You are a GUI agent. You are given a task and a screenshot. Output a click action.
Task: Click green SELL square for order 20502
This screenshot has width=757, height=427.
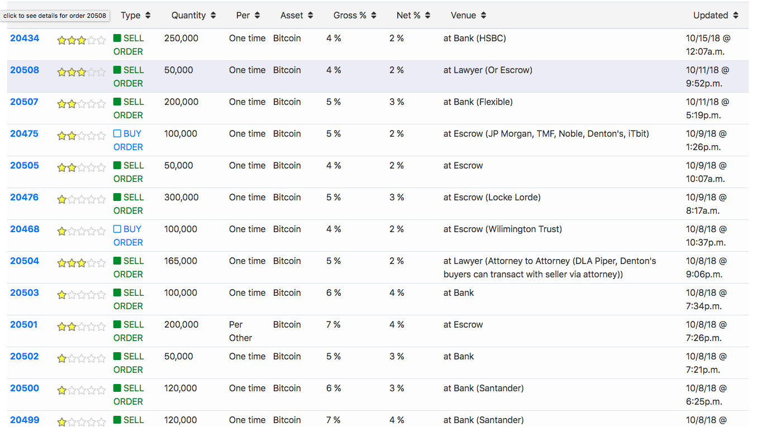117,357
